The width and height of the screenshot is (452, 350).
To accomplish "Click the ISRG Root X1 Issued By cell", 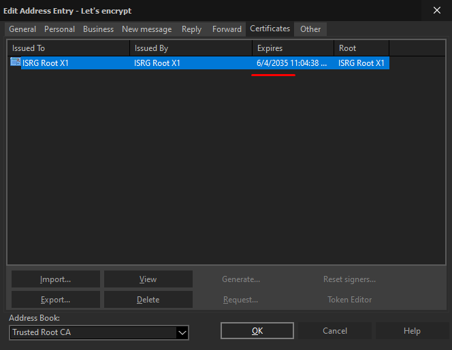I will click(157, 63).
